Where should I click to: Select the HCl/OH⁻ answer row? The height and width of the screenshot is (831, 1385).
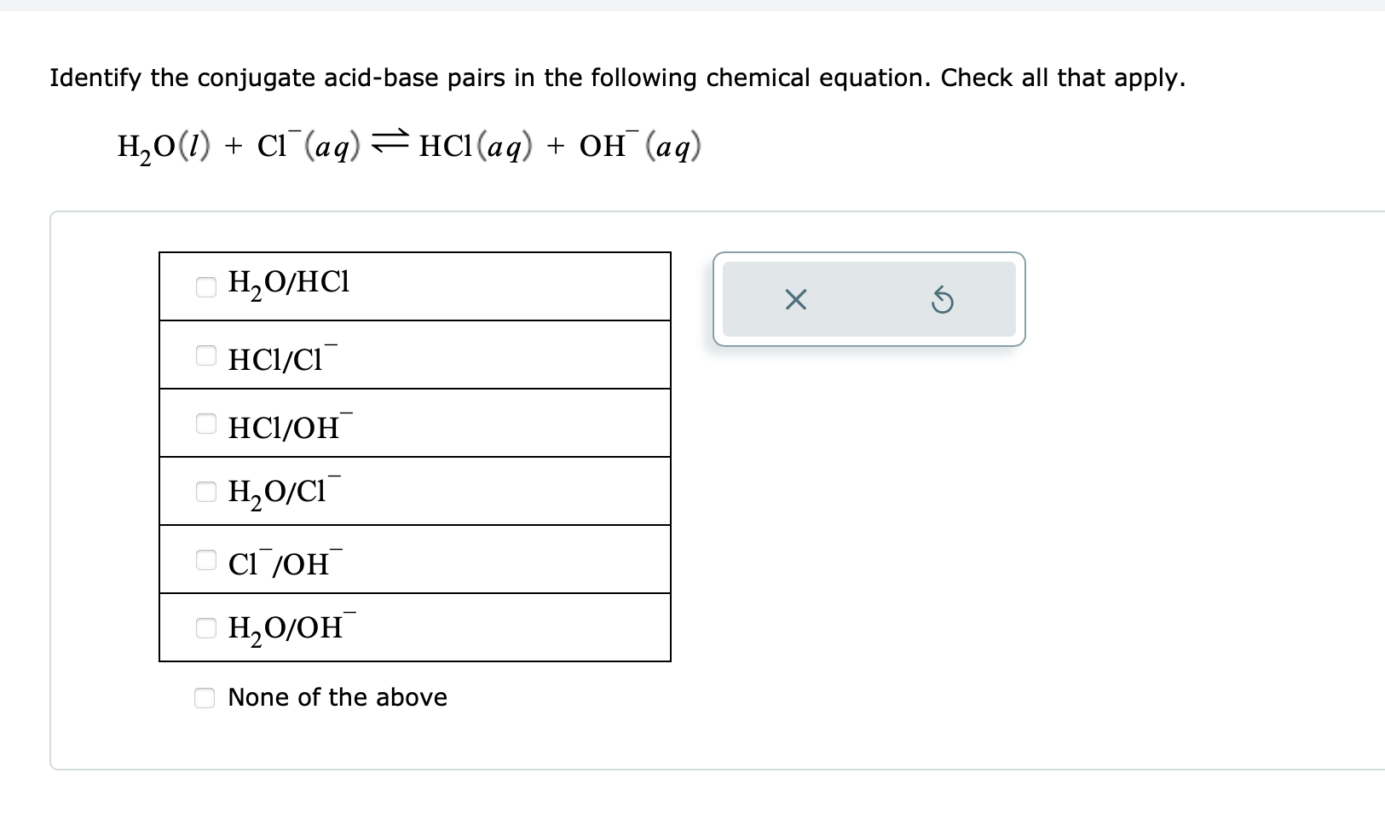click(413, 423)
